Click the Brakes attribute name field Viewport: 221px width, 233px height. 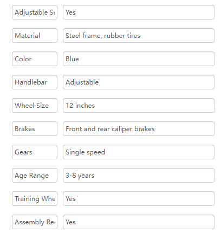pyautogui.click(x=35, y=129)
